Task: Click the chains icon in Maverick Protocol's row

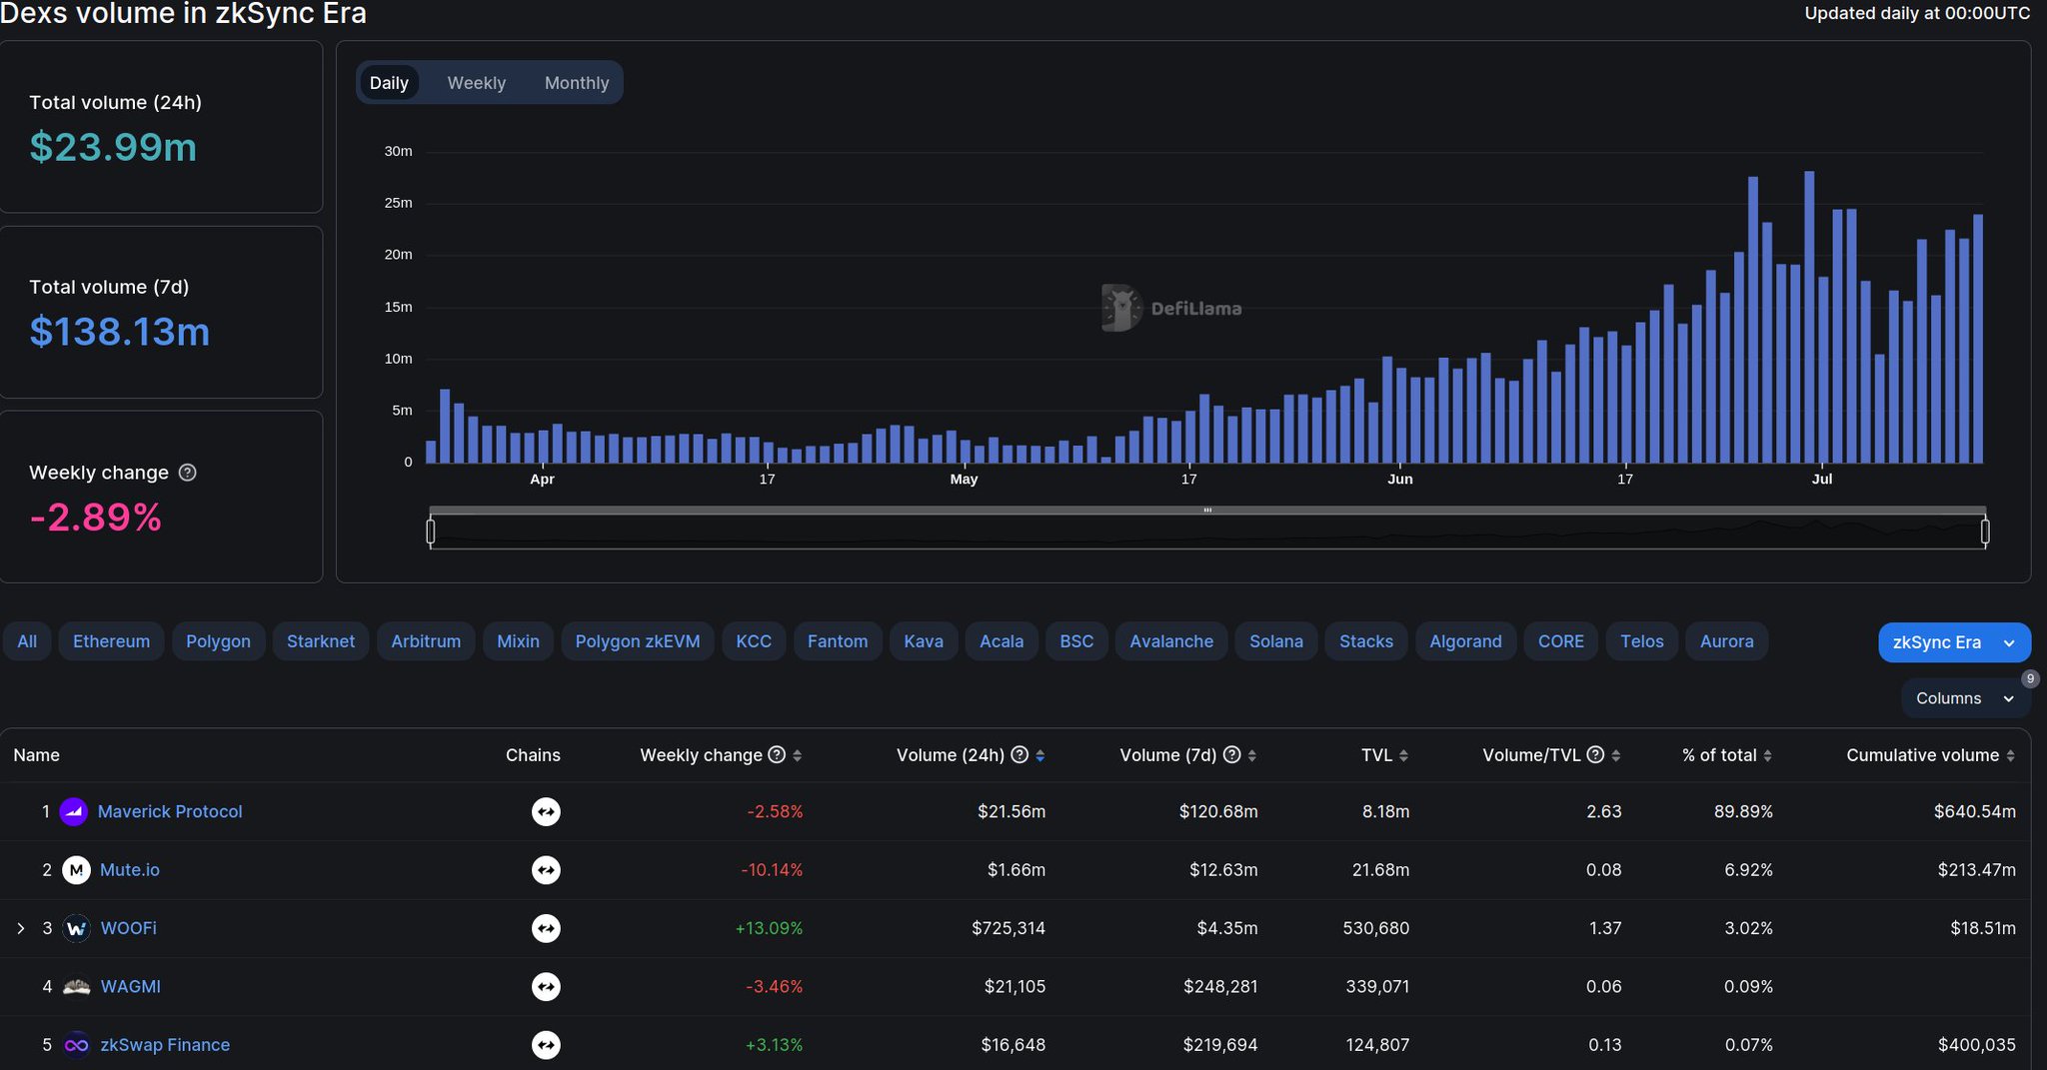Action: tap(546, 811)
